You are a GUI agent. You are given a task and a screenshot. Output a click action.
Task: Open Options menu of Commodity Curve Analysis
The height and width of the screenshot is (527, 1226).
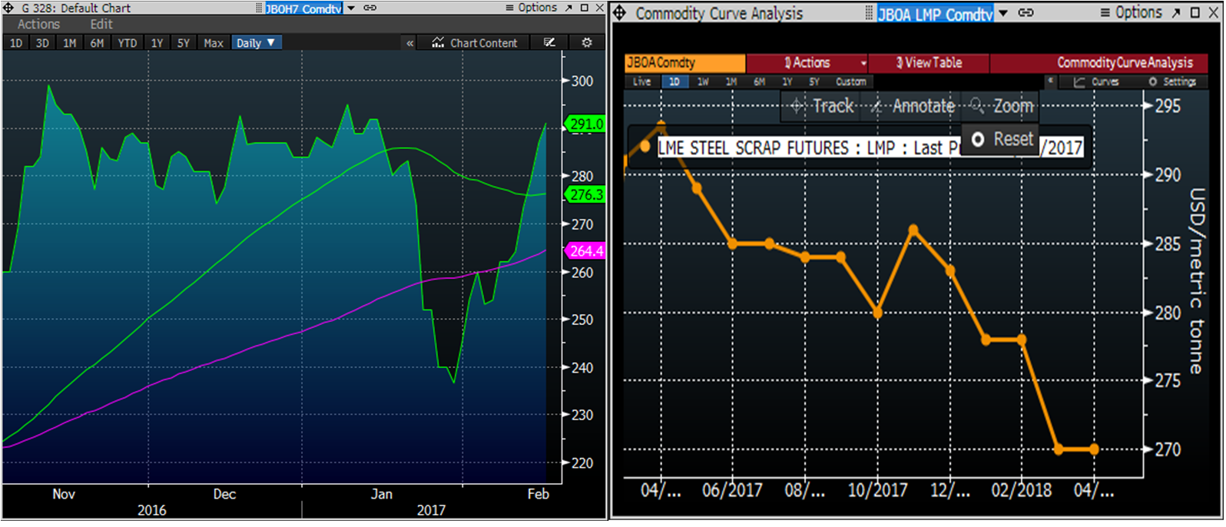point(1131,13)
